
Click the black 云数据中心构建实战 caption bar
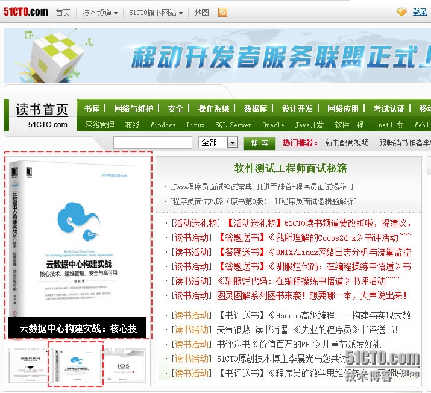[77, 327]
